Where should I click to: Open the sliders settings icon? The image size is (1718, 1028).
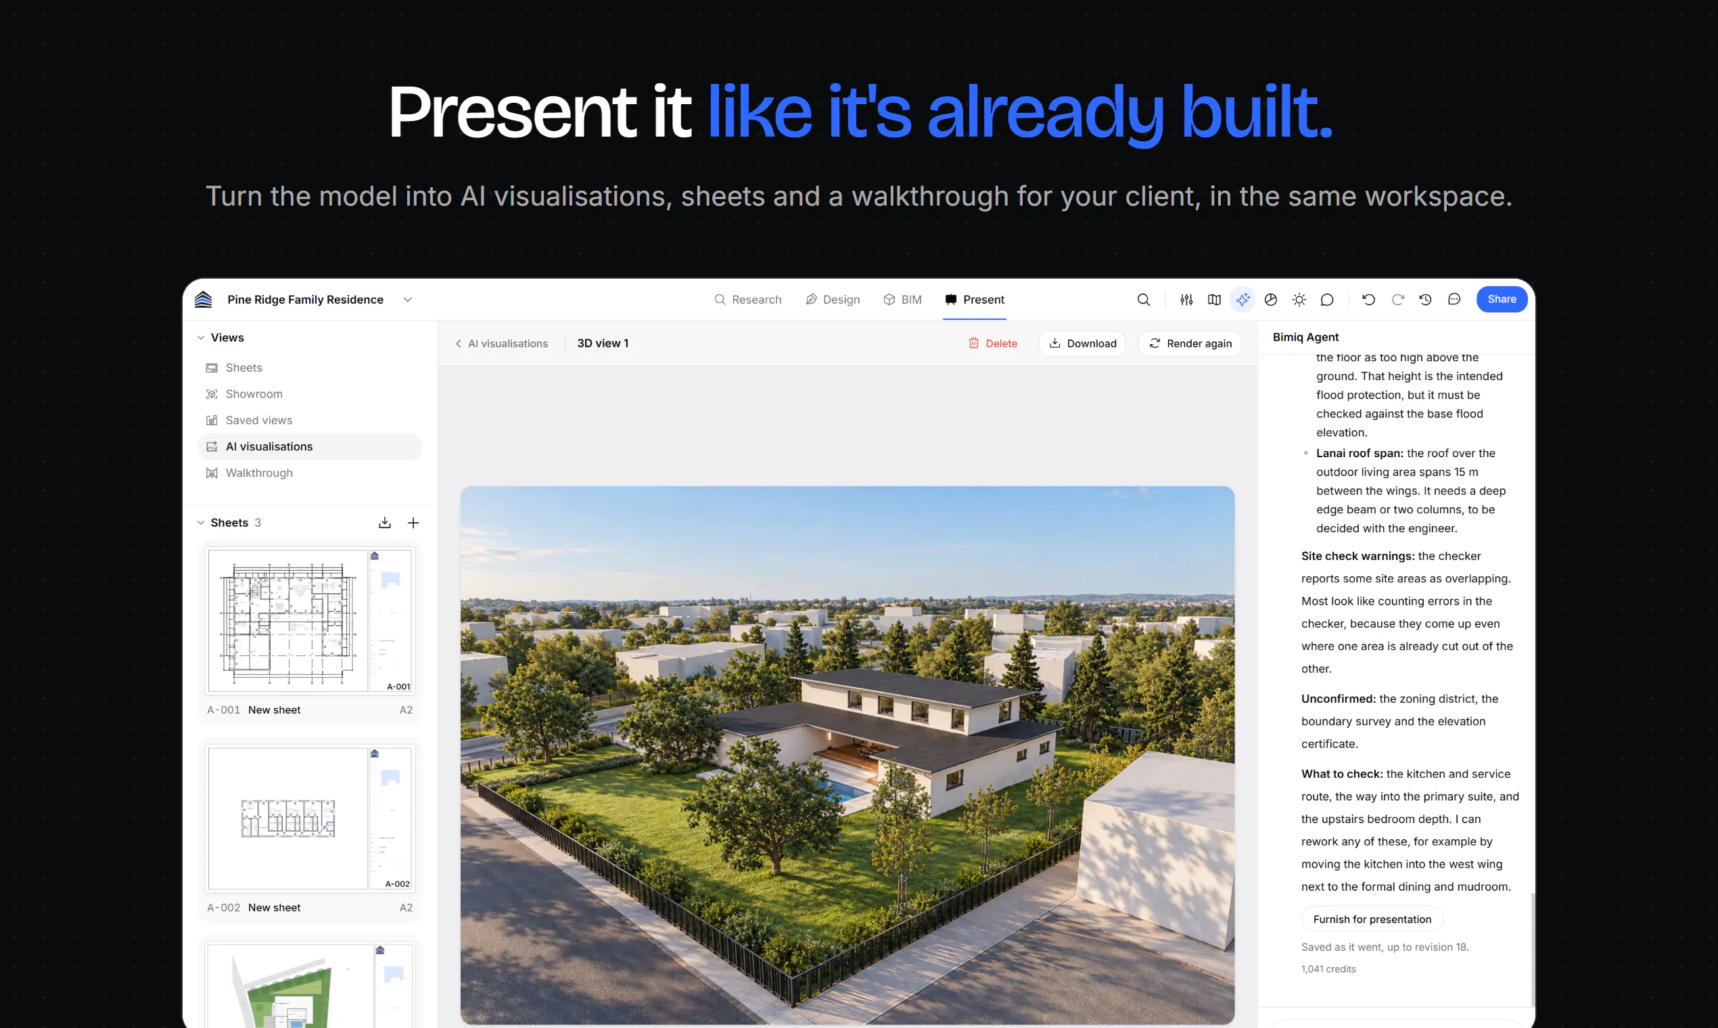(x=1186, y=299)
